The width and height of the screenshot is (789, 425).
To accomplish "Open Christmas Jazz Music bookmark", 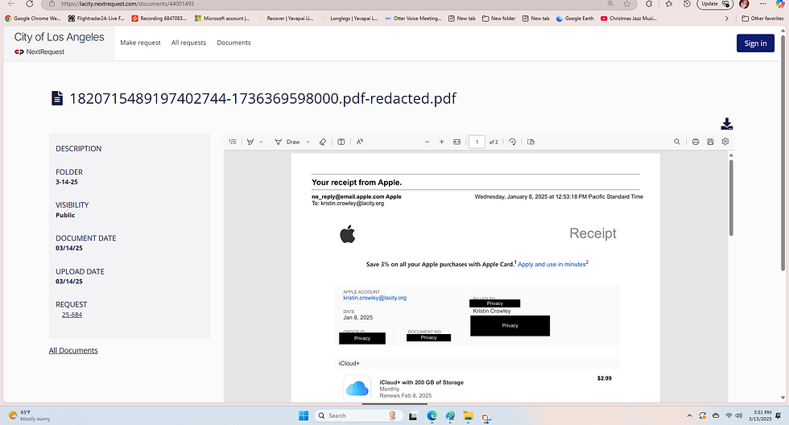I will tap(629, 18).
